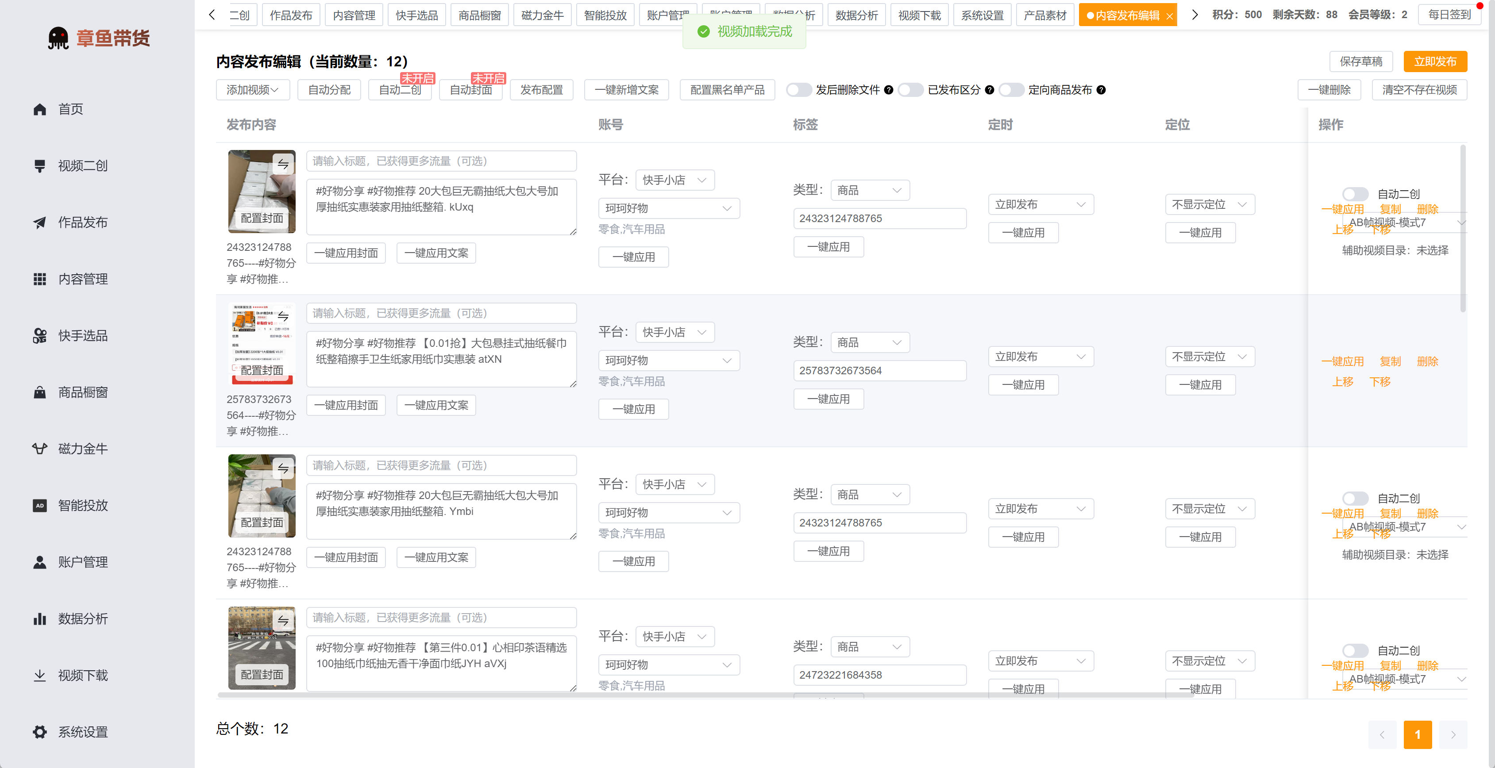Image resolution: width=1495 pixels, height=768 pixels.
Task: Click the vertical scrollbar of the table
Action: pyautogui.click(x=1463, y=228)
